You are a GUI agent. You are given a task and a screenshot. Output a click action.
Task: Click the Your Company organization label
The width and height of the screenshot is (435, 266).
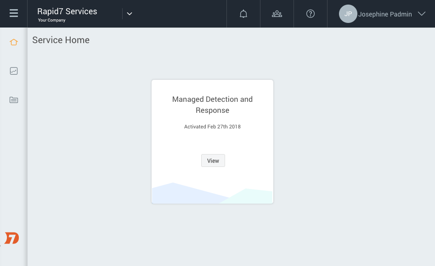click(51, 20)
